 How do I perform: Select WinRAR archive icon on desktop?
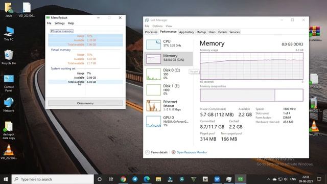[x=315, y=32]
